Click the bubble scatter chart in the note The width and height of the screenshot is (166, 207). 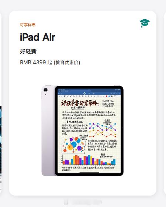point(73,145)
